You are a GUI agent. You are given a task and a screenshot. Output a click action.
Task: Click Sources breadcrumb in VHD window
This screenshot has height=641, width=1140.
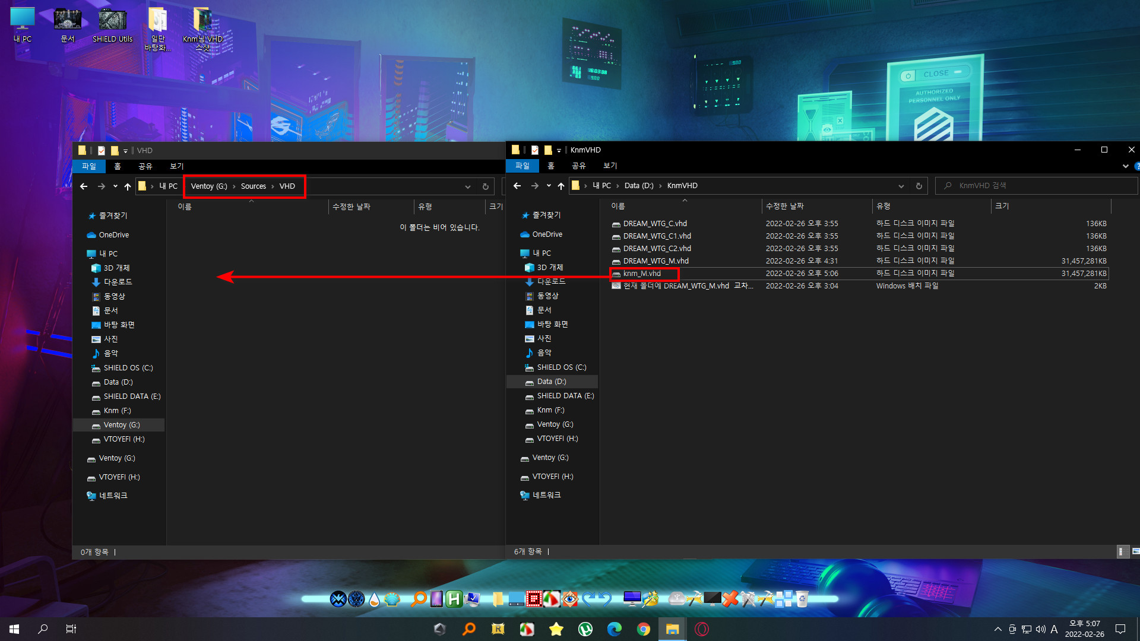[254, 186]
